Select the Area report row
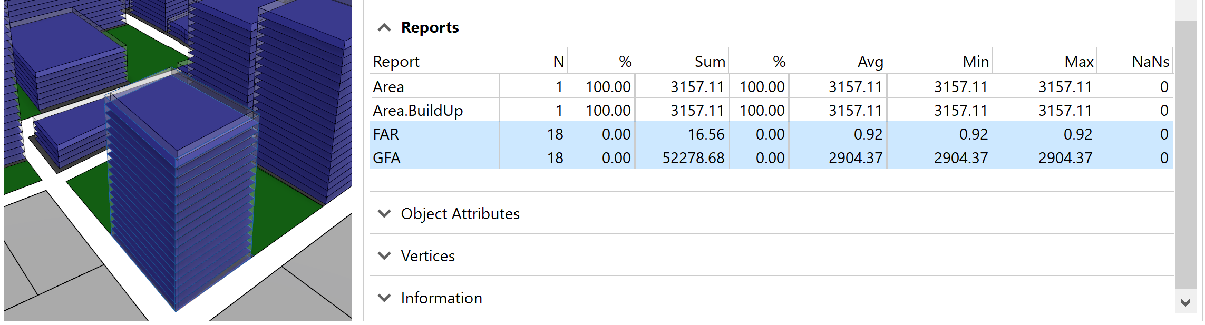 tap(388, 87)
